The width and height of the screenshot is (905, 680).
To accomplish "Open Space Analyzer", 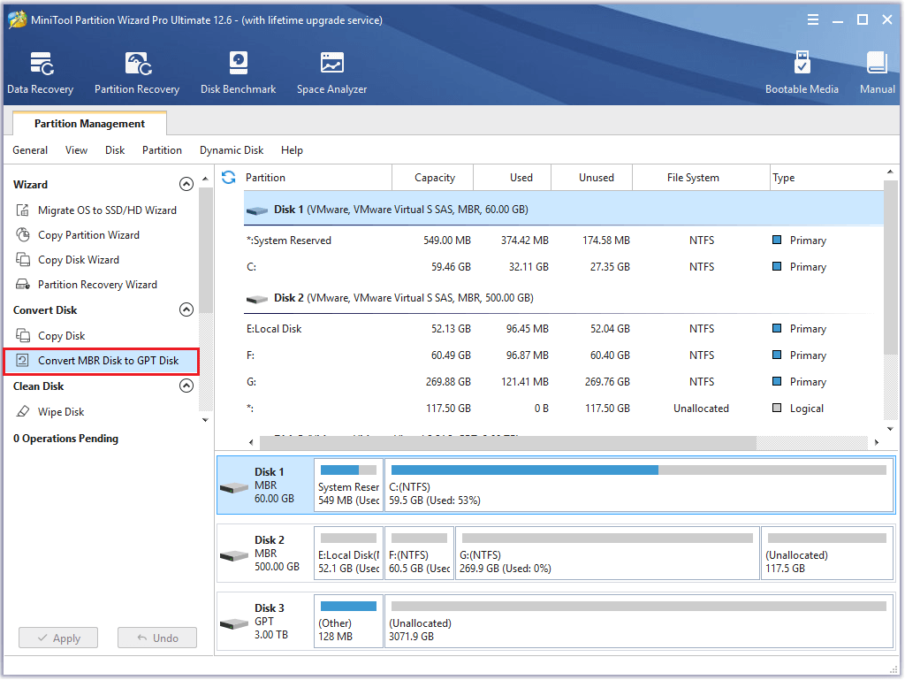I will [x=332, y=73].
